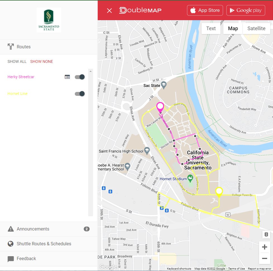Switch to Text view tab
Screen dimensions: 273x271
coord(211,28)
